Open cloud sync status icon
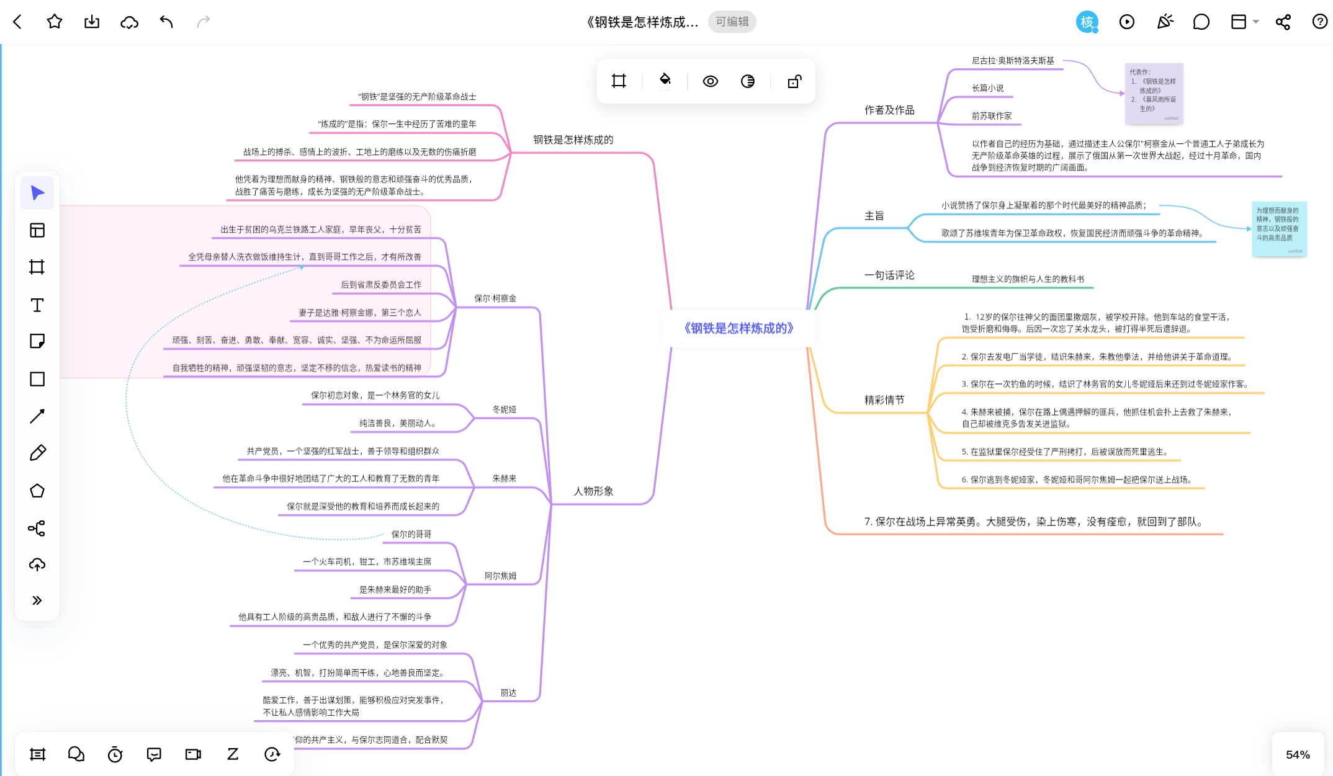 click(x=129, y=22)
